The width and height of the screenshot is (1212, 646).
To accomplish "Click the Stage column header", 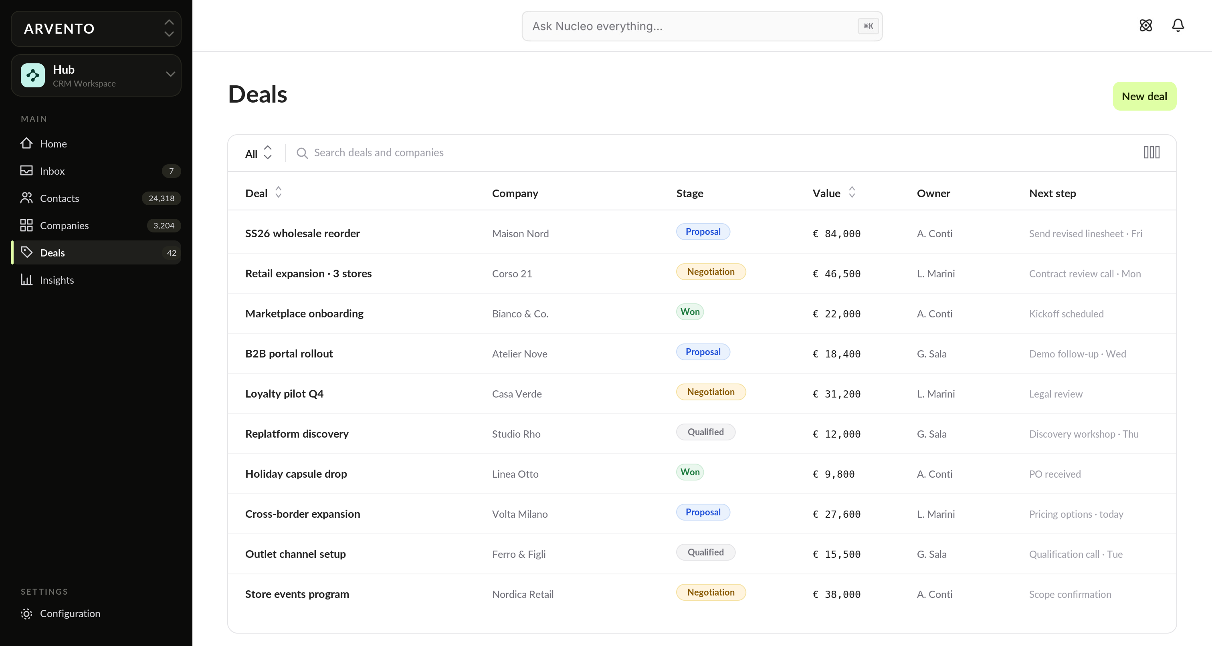I will pos(689,193).
